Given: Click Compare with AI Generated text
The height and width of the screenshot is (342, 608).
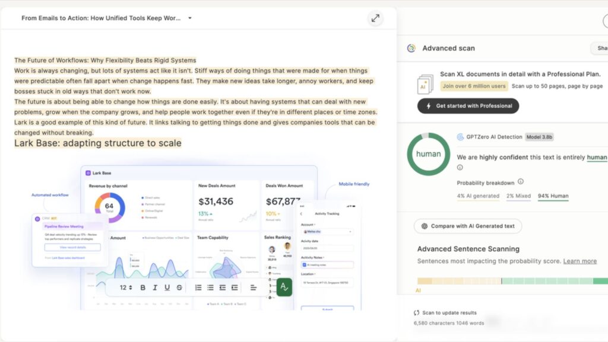Looking at the screenshot, I should point(468,226).
